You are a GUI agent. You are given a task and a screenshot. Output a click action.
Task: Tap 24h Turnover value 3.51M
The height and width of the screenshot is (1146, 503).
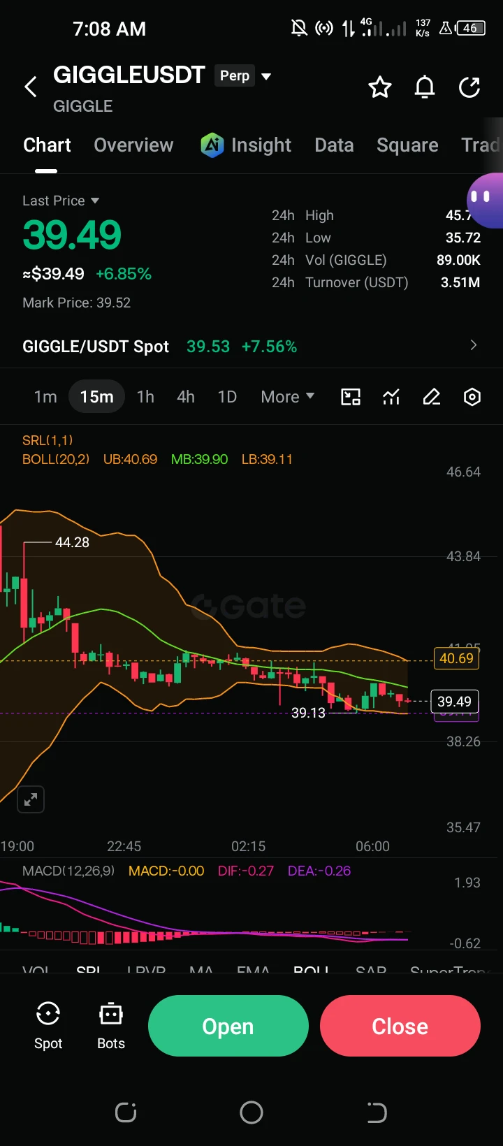pos(460,282)
